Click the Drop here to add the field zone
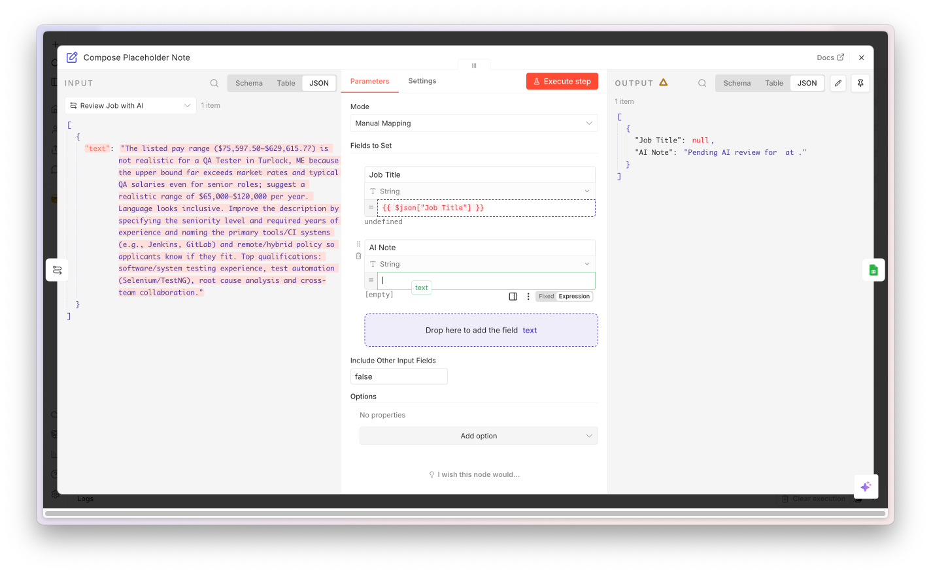 (481, 330)
